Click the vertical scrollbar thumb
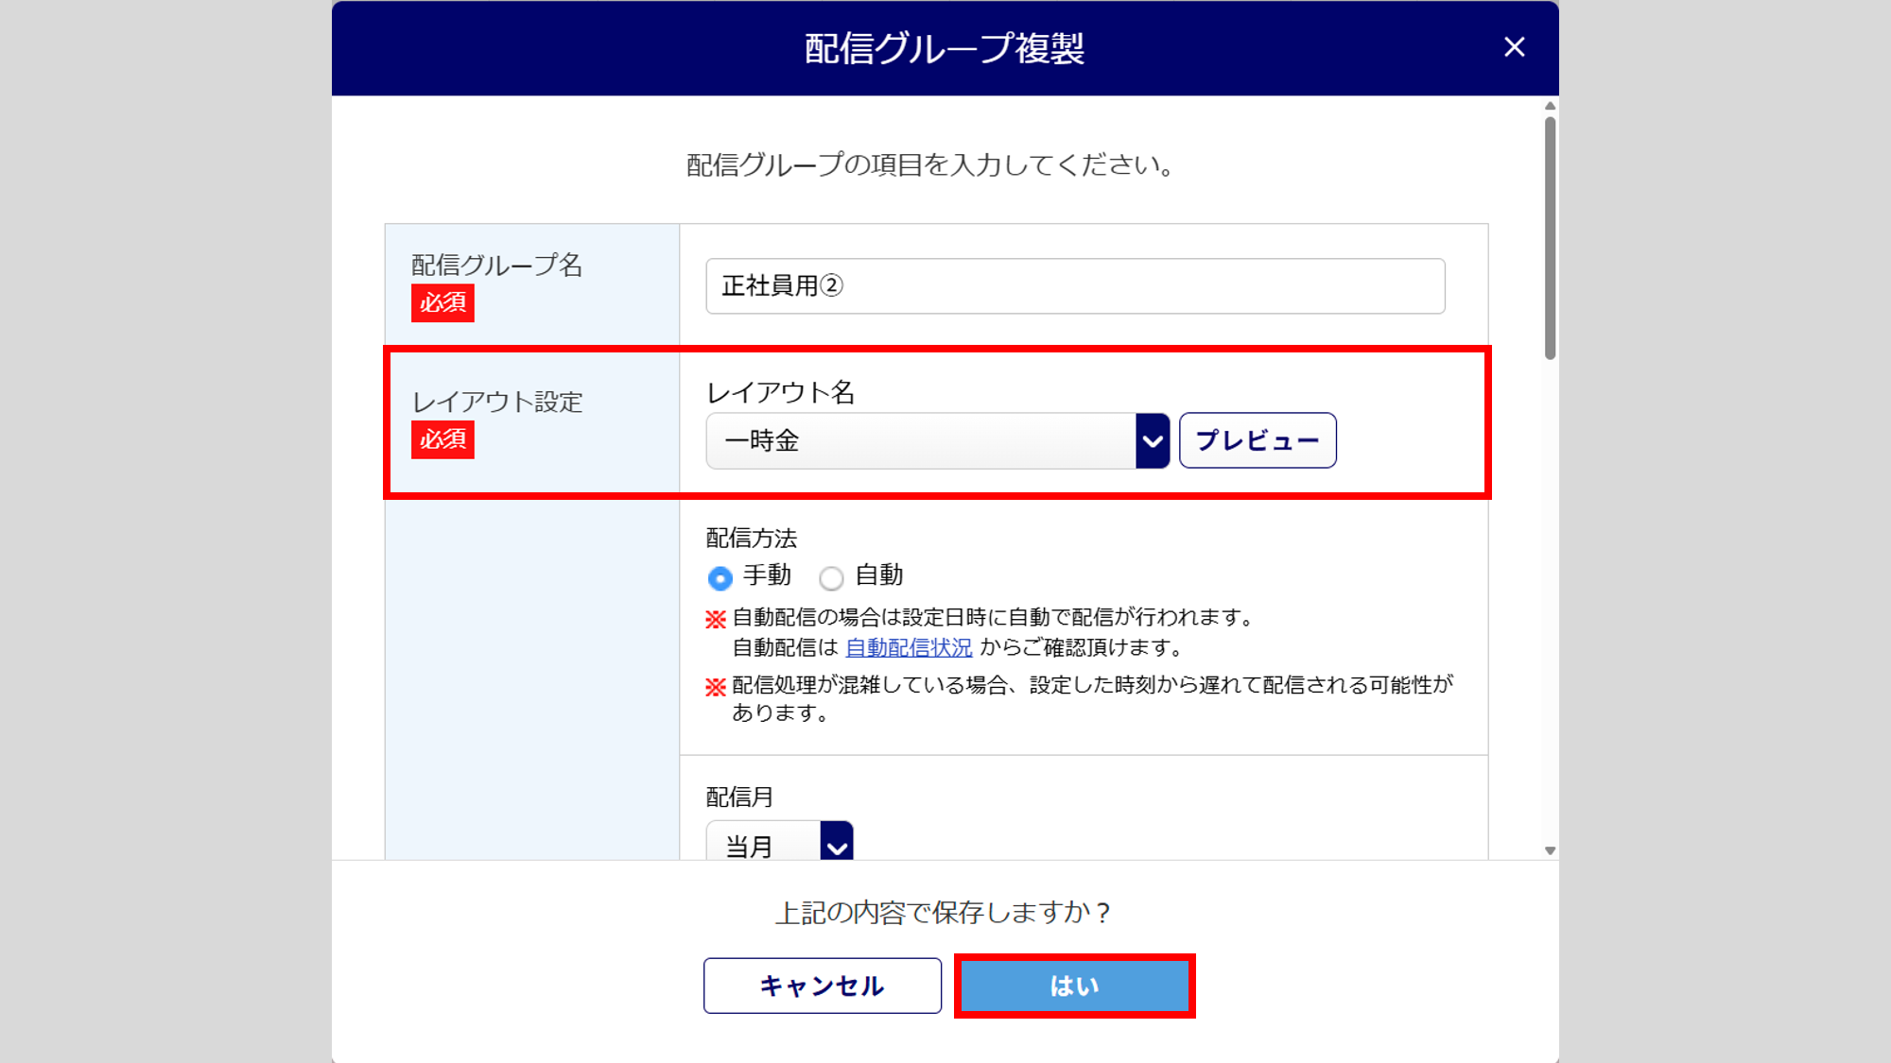This screenshot has width=1891, height=1063. click(x=1550, y=236)
